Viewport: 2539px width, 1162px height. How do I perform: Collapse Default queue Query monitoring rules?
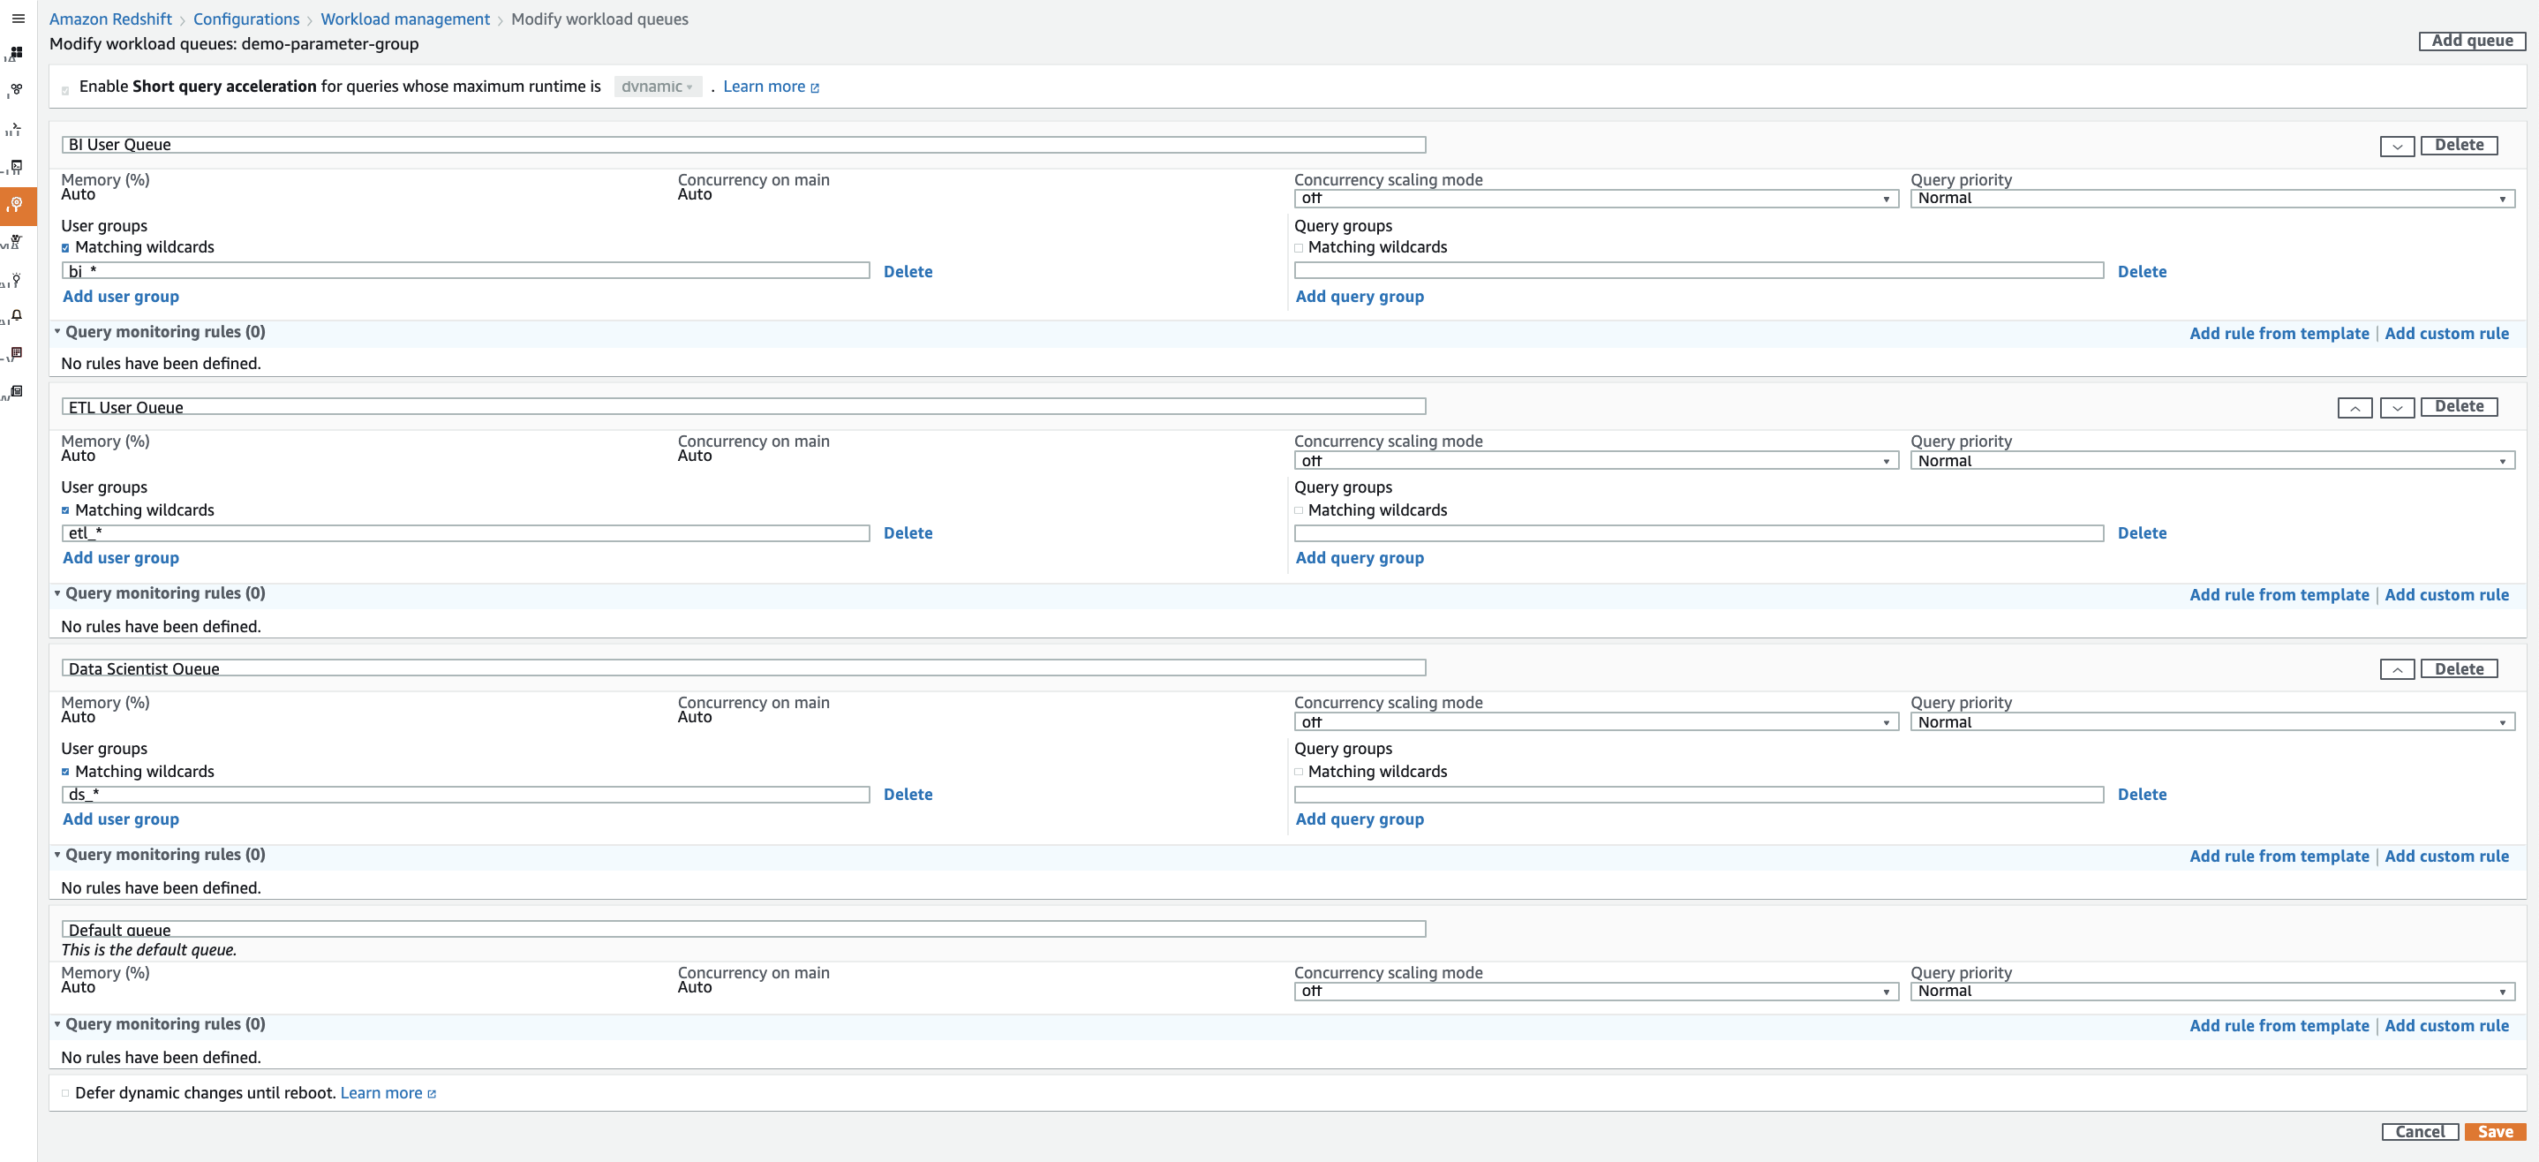coord(57,1024)
